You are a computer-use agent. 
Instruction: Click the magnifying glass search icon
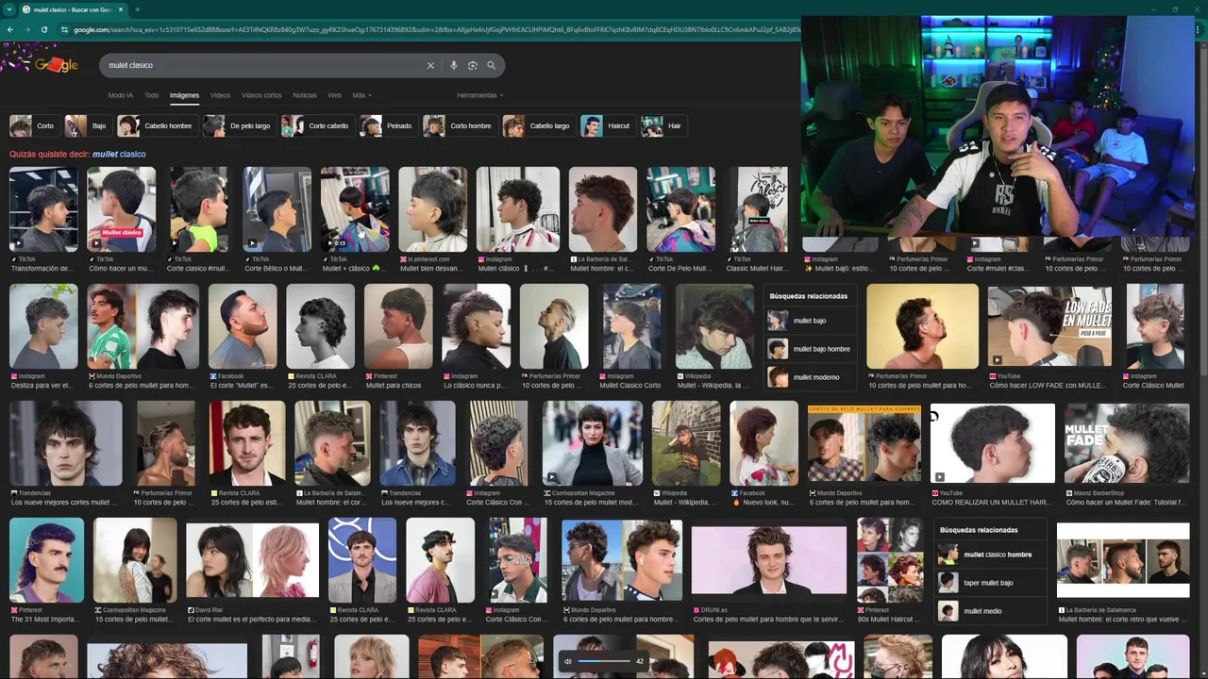(x=492, y=65)
